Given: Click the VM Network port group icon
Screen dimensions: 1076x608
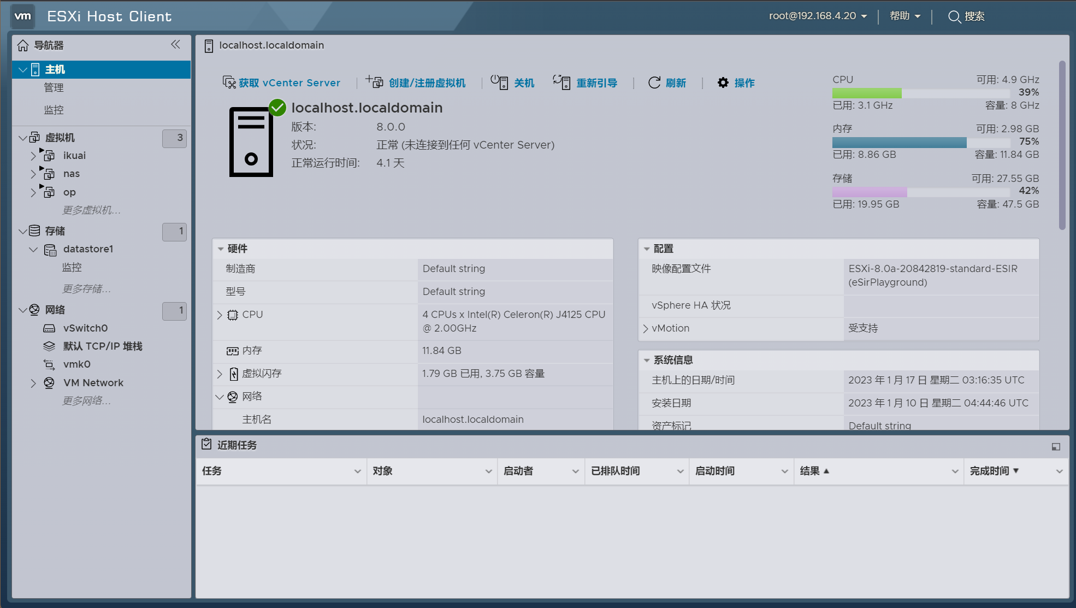Looking at the screenshot, I should pyautogui.click(x=49, y=383).
